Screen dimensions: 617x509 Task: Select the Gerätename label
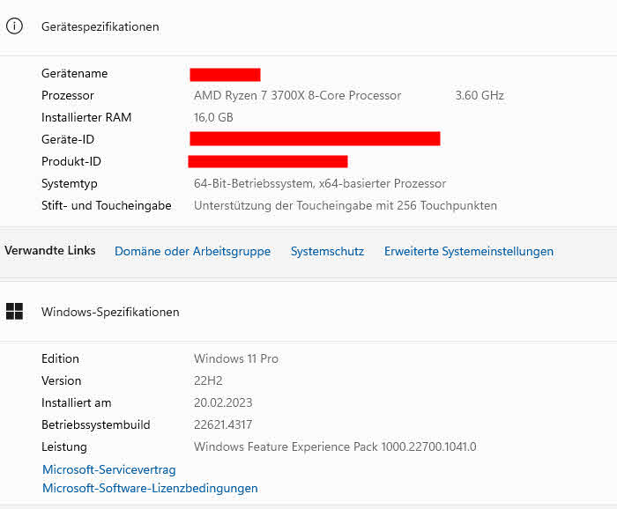coord(74,73)
